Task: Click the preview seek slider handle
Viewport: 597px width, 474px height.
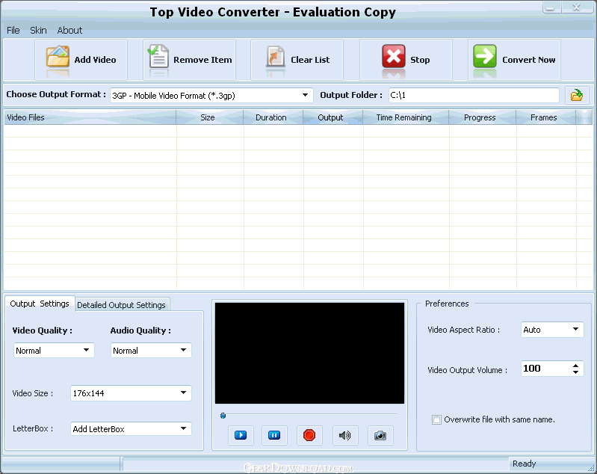Action: [223, 416]
